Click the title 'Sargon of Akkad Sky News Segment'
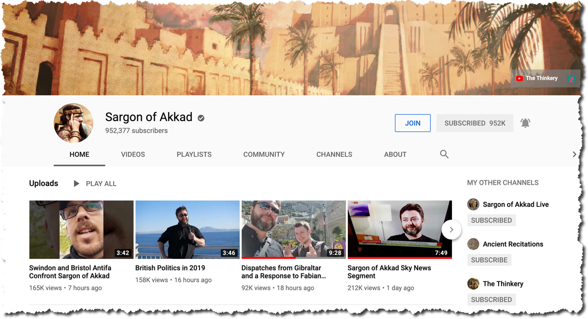Screen dimensions: 588x319 389,272
